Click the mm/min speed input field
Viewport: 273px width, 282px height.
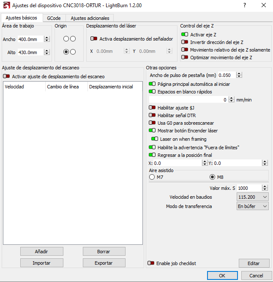[x=189, y=99]
